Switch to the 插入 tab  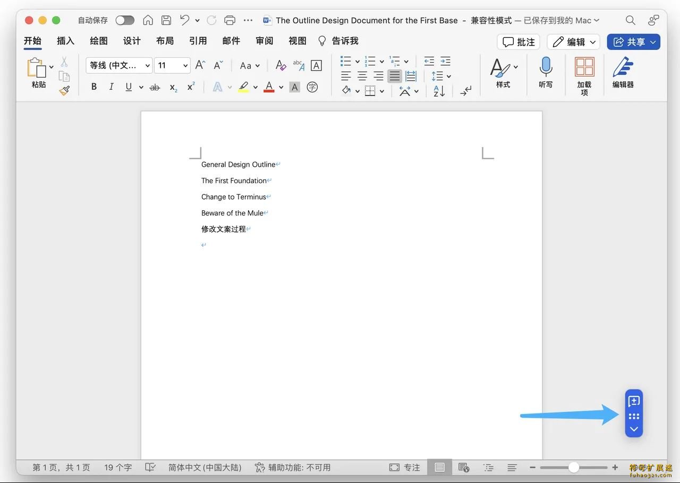click(66, 41)
